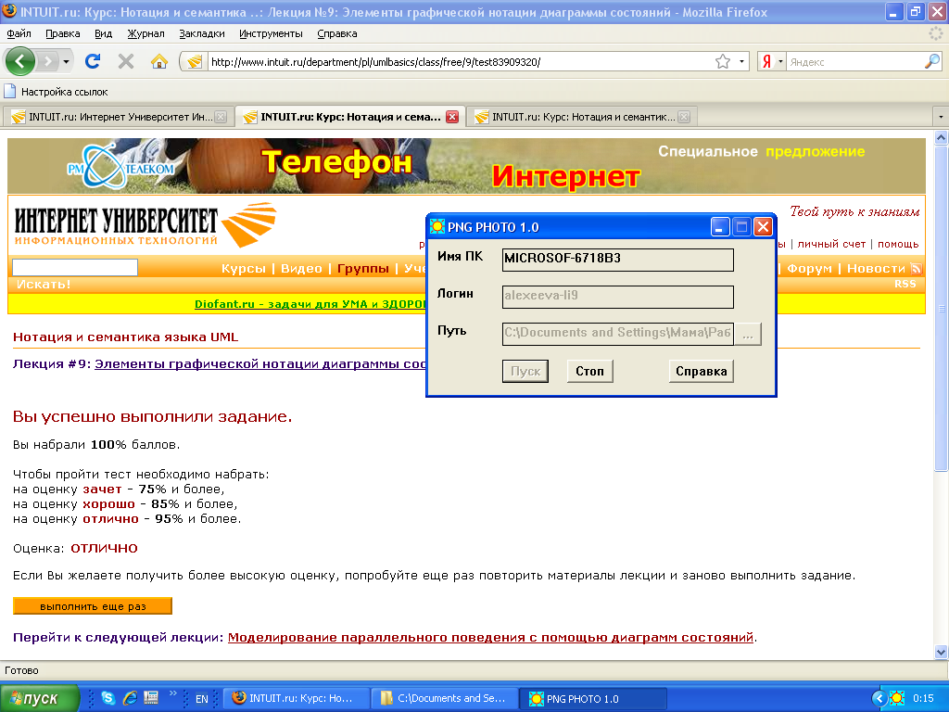
Task: Open the Видео navigation link
Action: pyautogui.click(x=301, y=268)
